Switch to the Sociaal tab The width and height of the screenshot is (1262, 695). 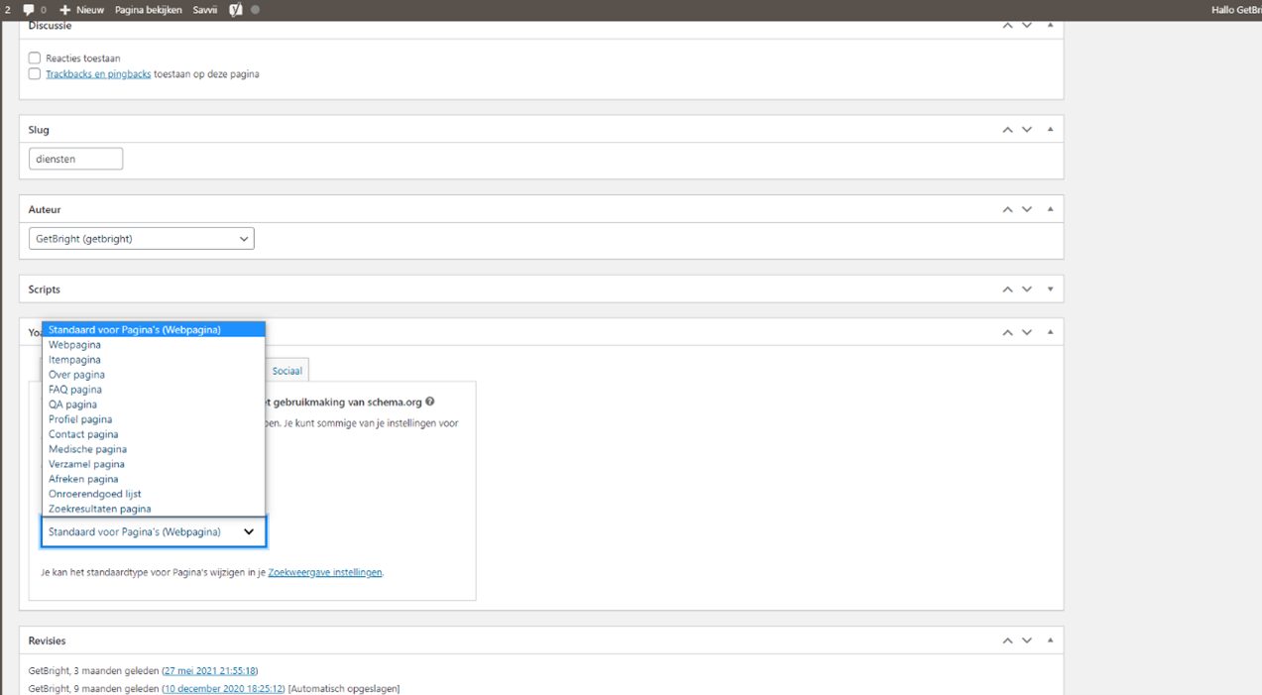(x=287, y=370)
